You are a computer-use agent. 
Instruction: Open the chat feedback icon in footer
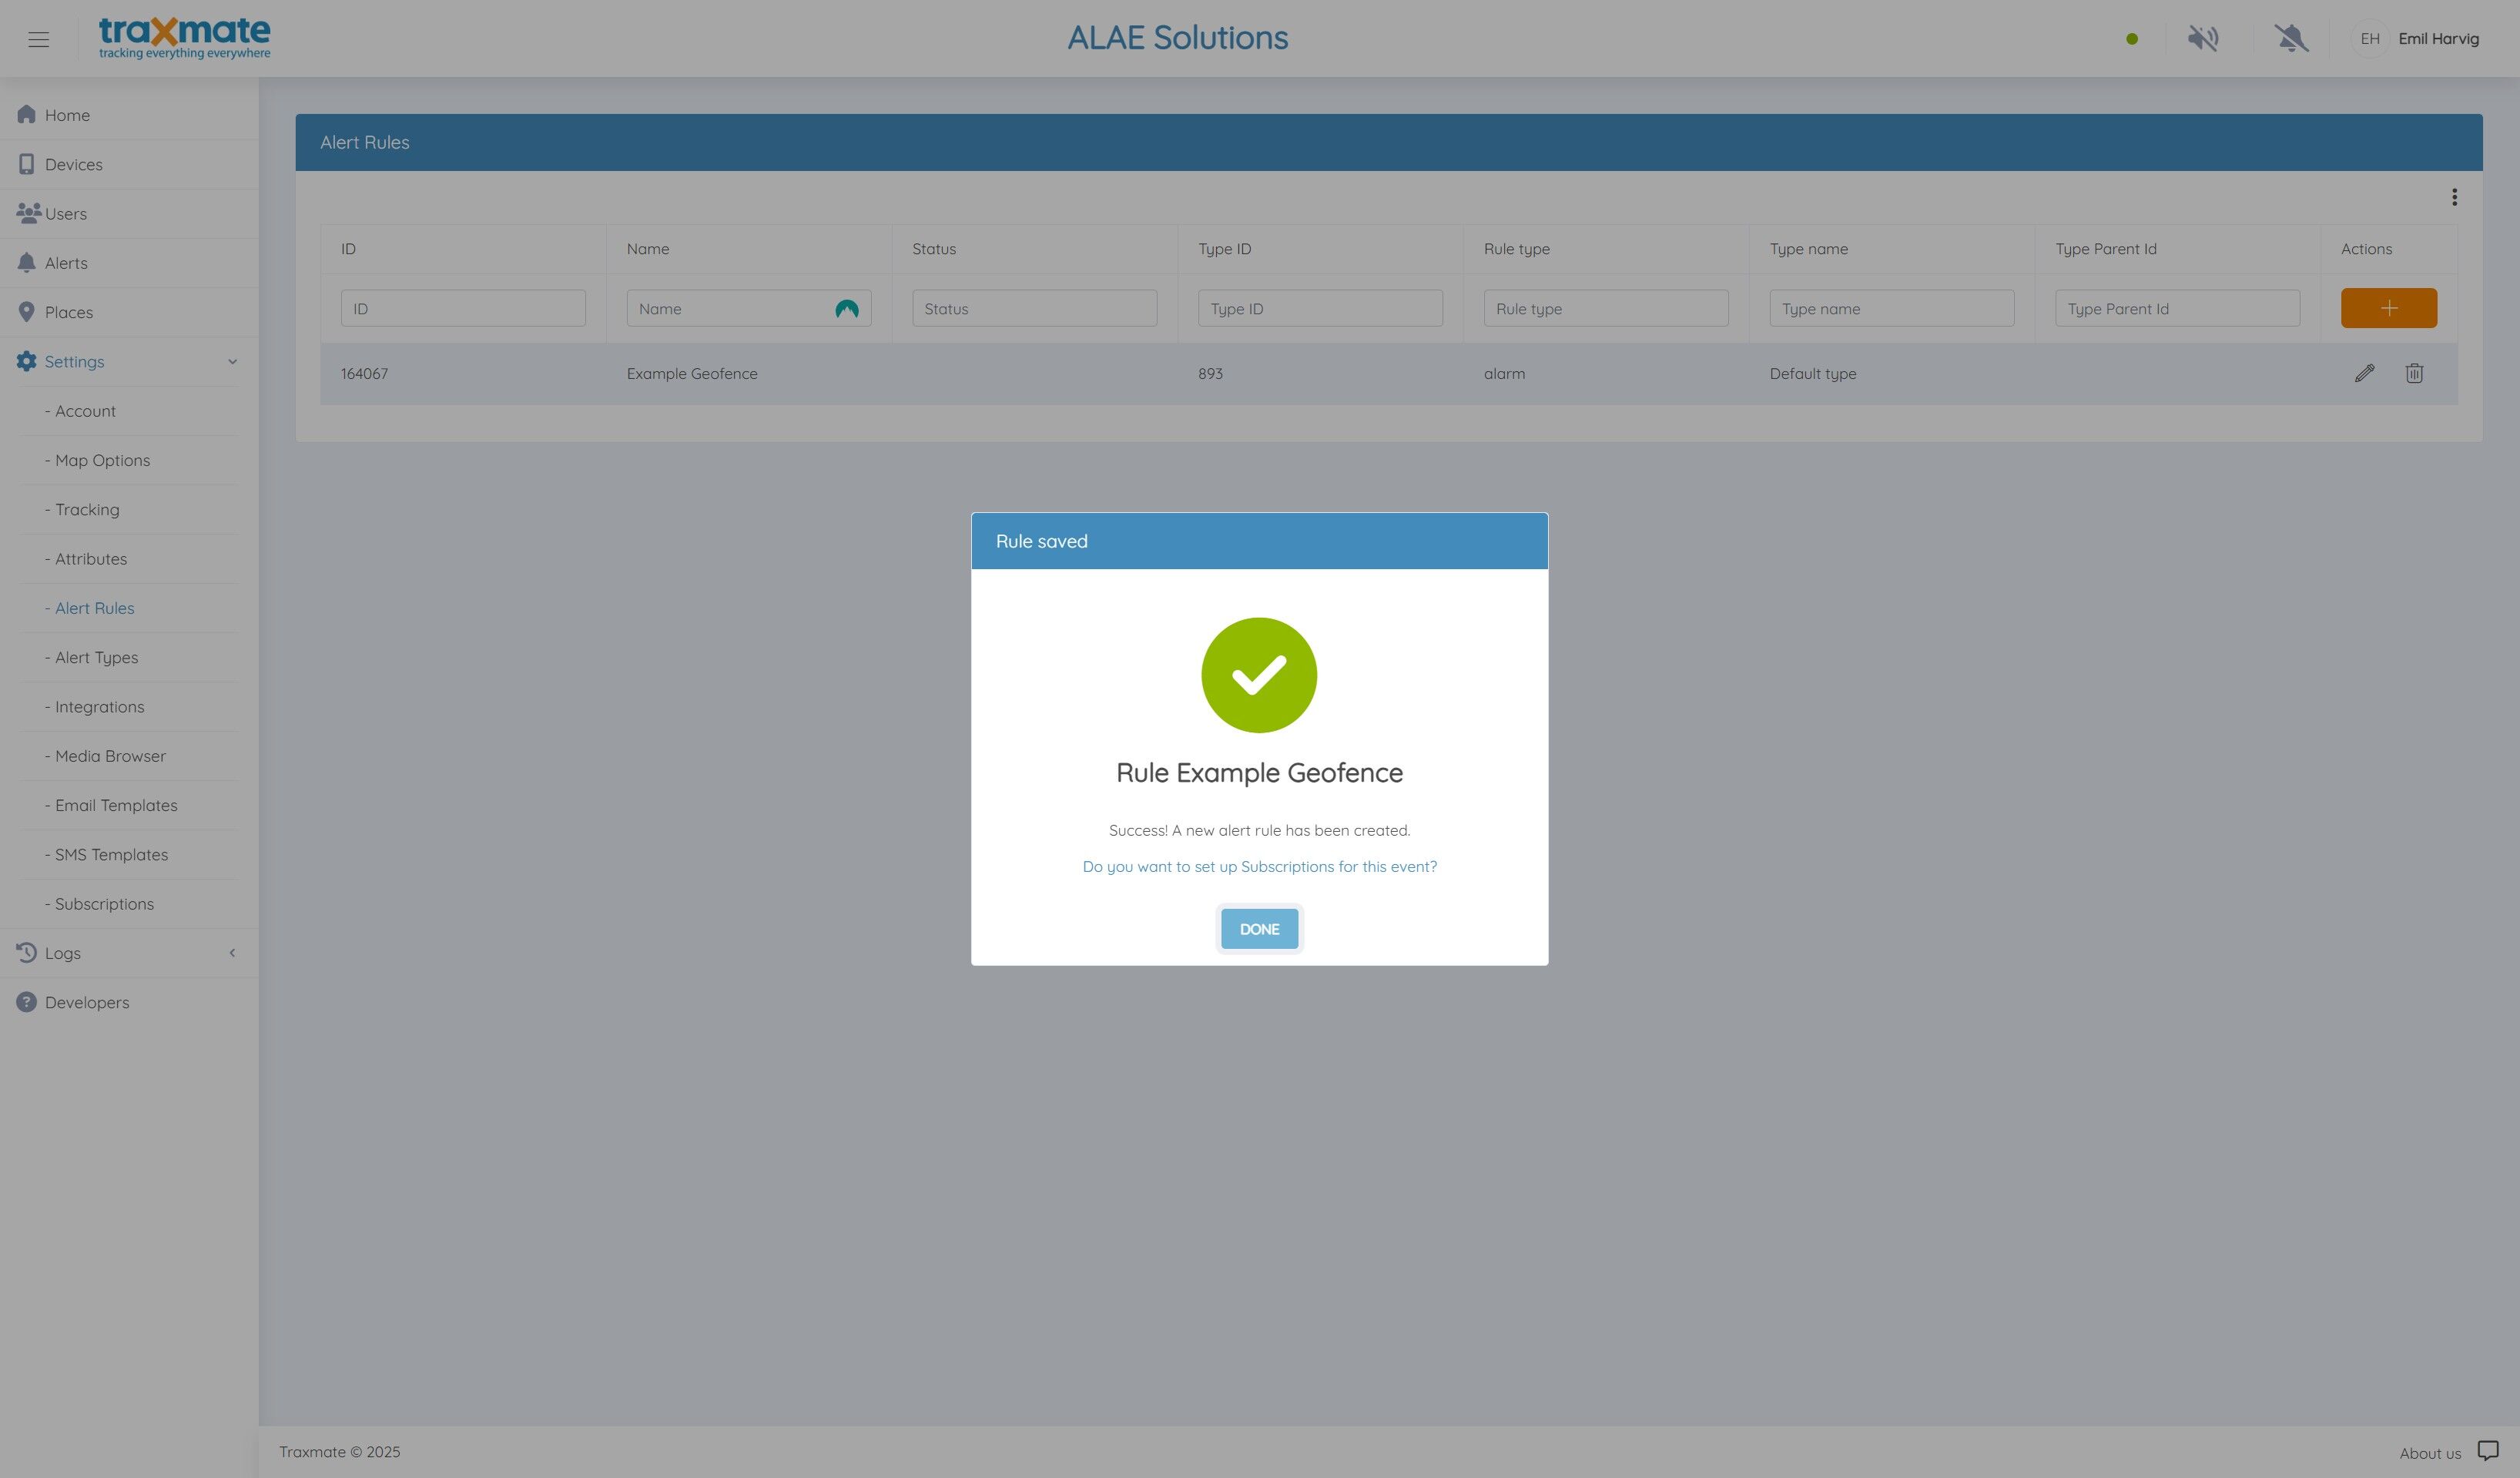pos(2488,1451)
